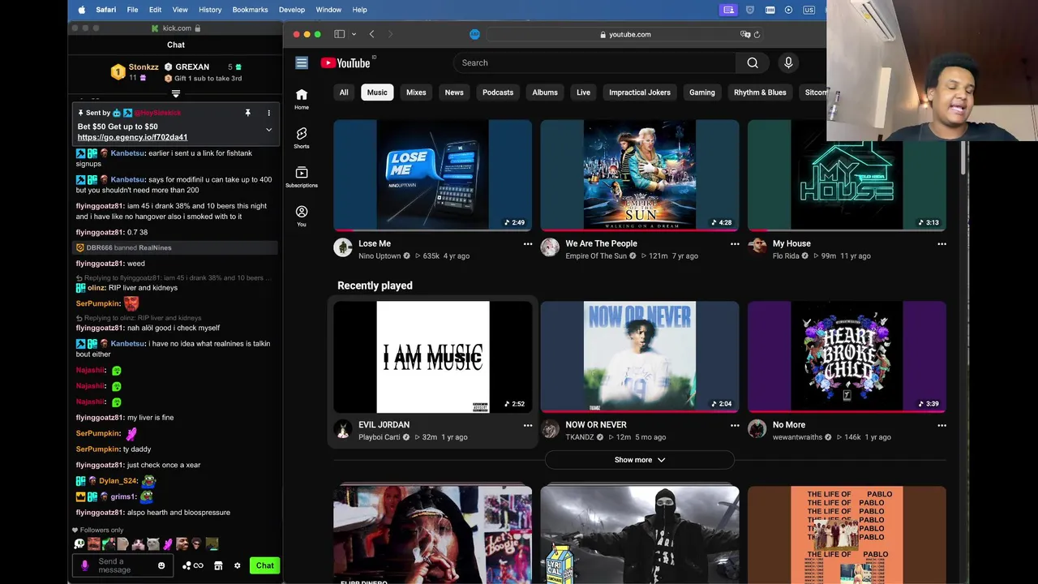This screenshot has width=1038, height=584.
Task: Open the History menu
Action: pyautogui.click(x=210, y=10)
